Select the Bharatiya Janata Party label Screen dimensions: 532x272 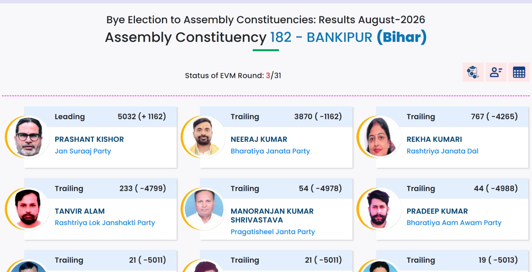click(270, 151)
